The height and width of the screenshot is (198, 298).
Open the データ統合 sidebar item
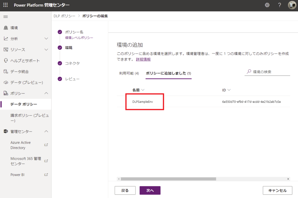tap(26, 71)
